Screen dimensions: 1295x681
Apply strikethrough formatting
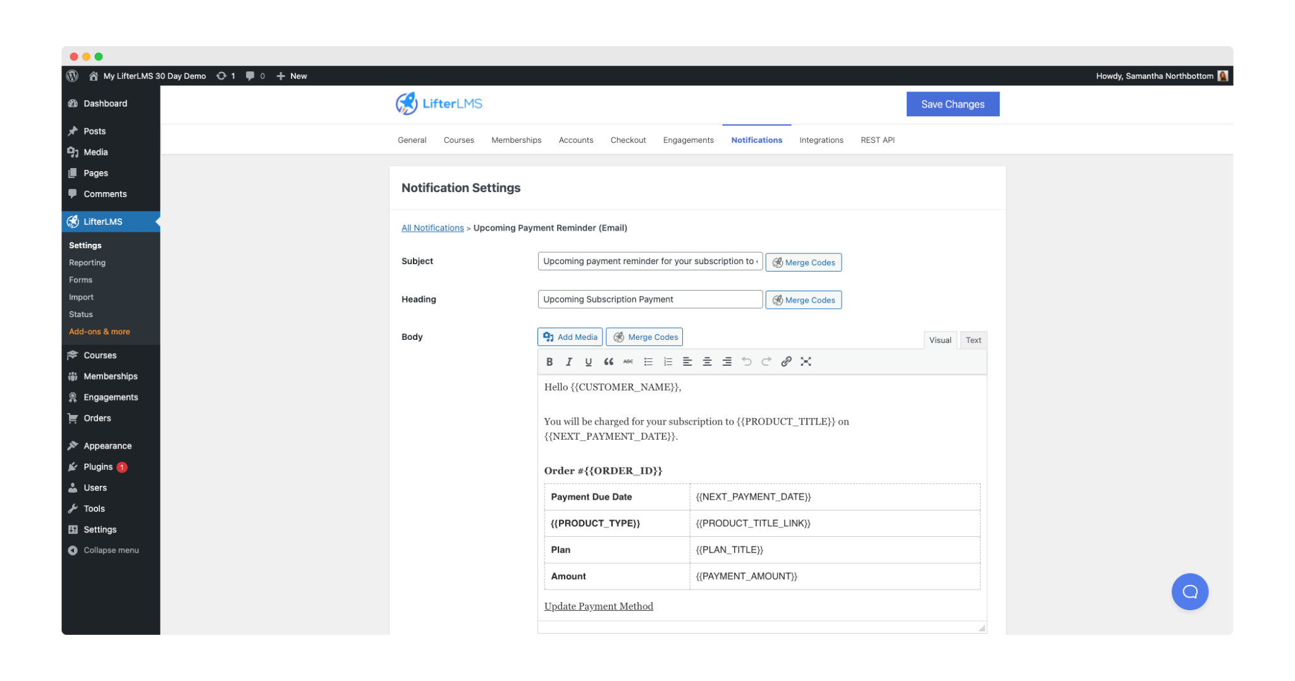coord(628,361)
